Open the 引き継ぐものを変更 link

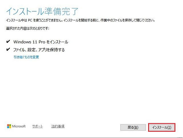[x=26, y=57]
